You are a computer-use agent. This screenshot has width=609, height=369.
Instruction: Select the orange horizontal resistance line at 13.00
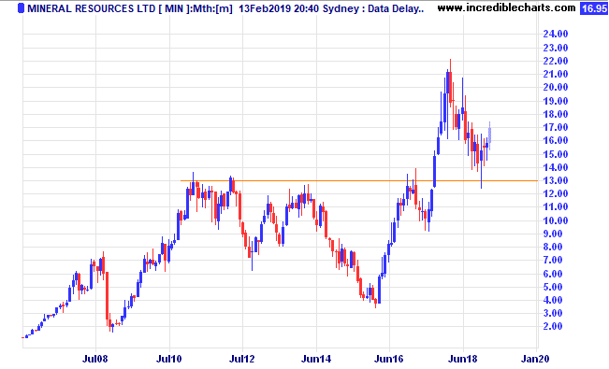tap(359, 181)
